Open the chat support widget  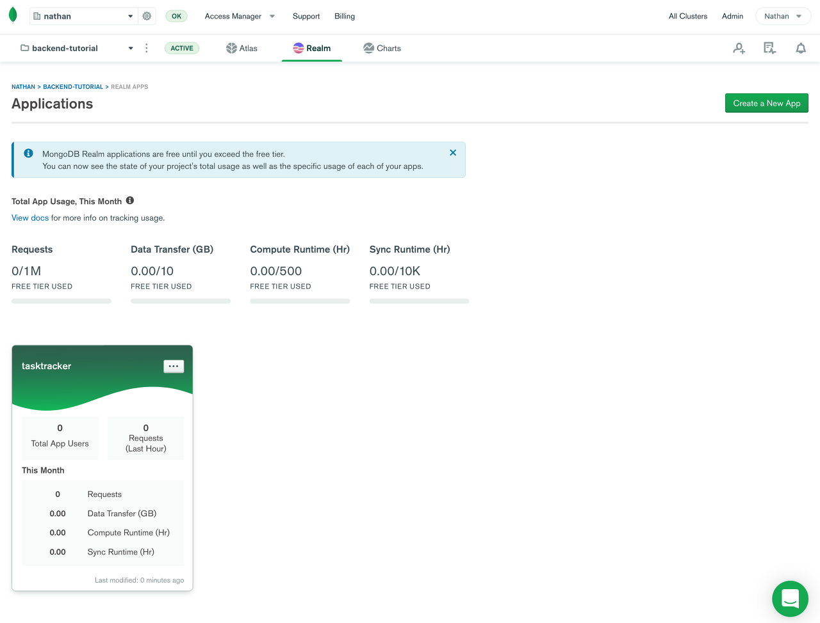point(791,599)
